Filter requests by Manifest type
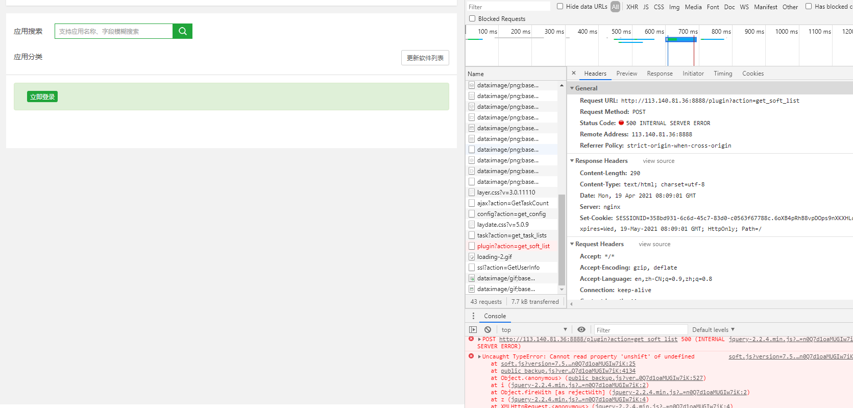853x408 pixels. (766, 7)
